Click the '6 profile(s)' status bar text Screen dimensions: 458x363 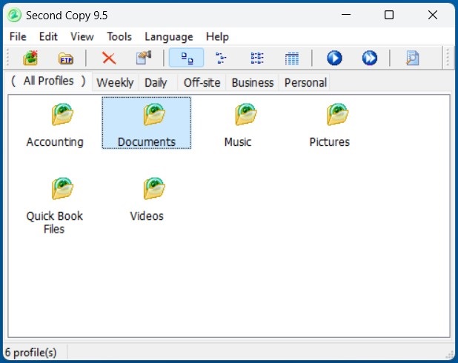click(30, 353)
